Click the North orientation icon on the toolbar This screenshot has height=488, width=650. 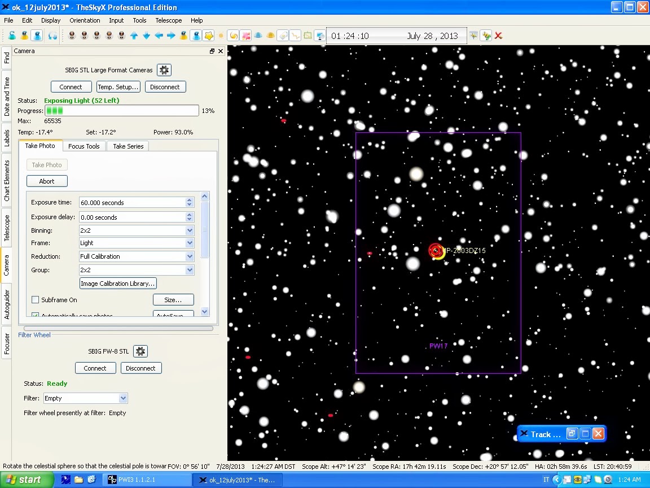pos(71,35)
